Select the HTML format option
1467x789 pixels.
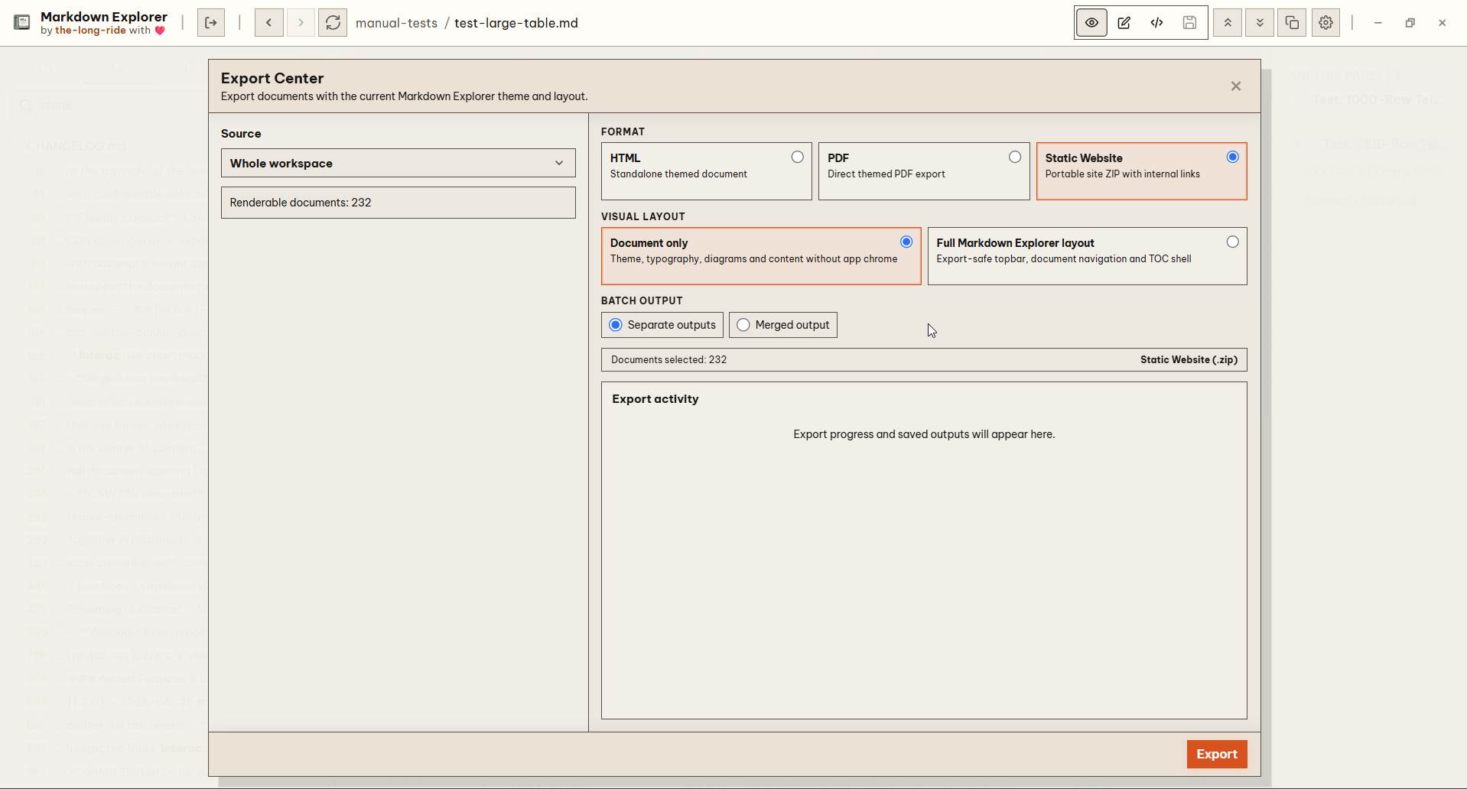(x=706, y=171)
